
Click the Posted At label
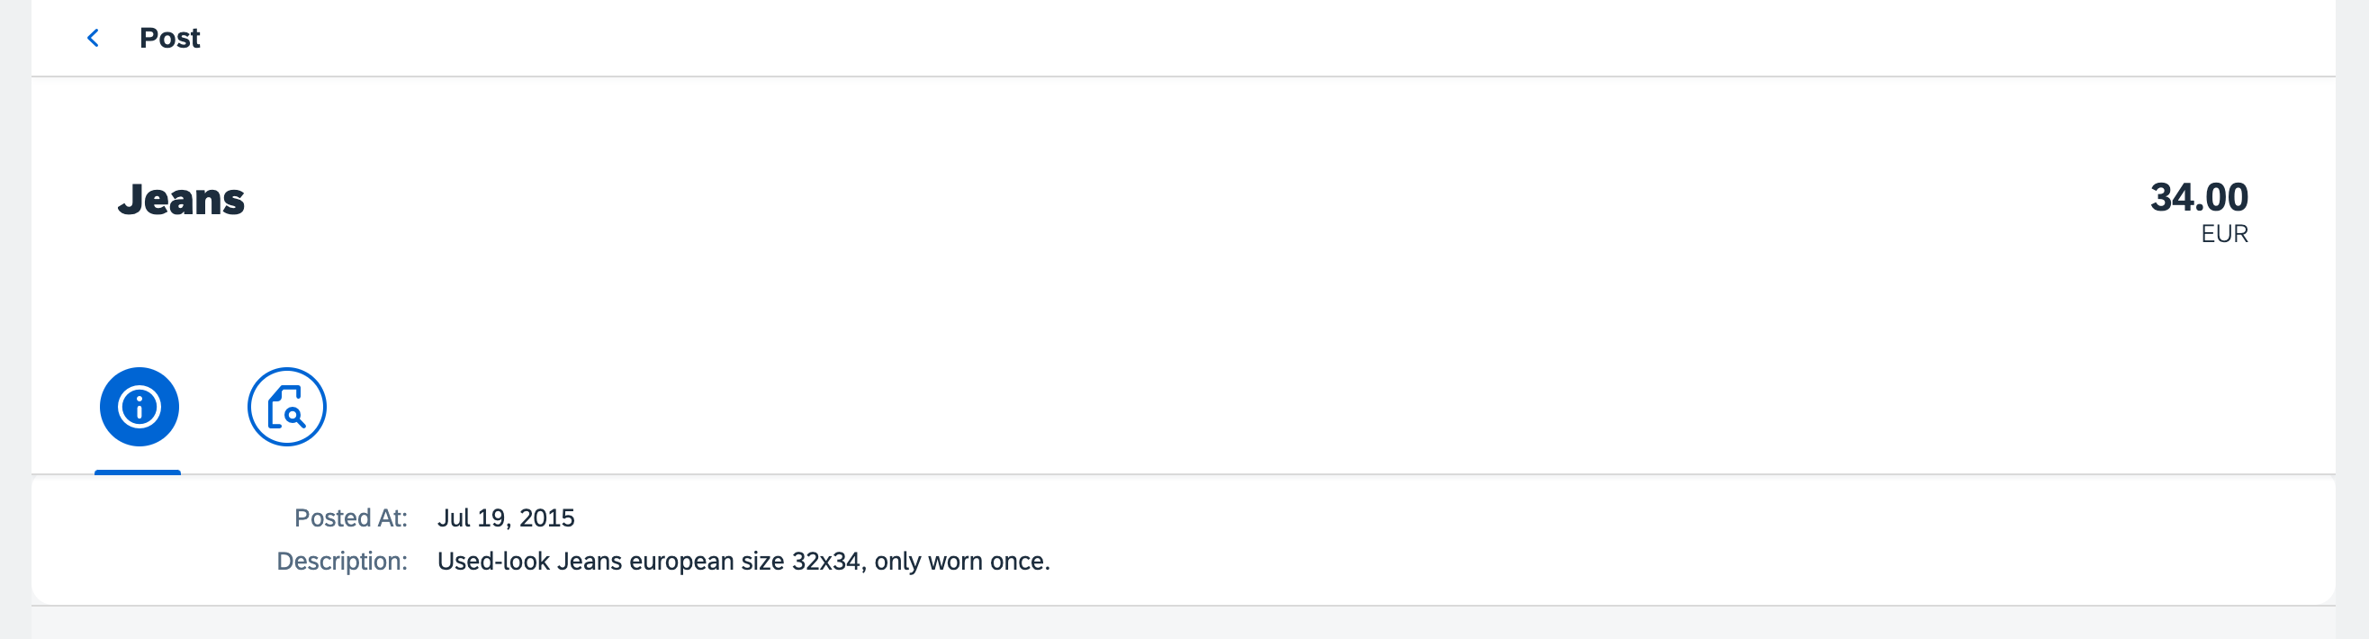tap(350, 517)
